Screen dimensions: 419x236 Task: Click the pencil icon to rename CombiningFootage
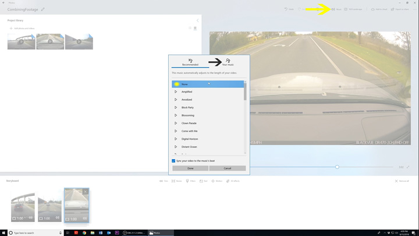point(43,9)
